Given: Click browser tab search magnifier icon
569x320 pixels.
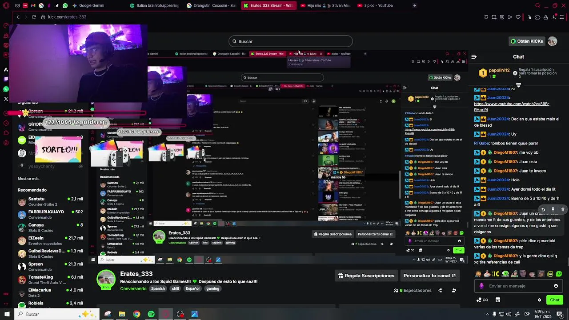Looking at the screenshot, I should point(537,5).
